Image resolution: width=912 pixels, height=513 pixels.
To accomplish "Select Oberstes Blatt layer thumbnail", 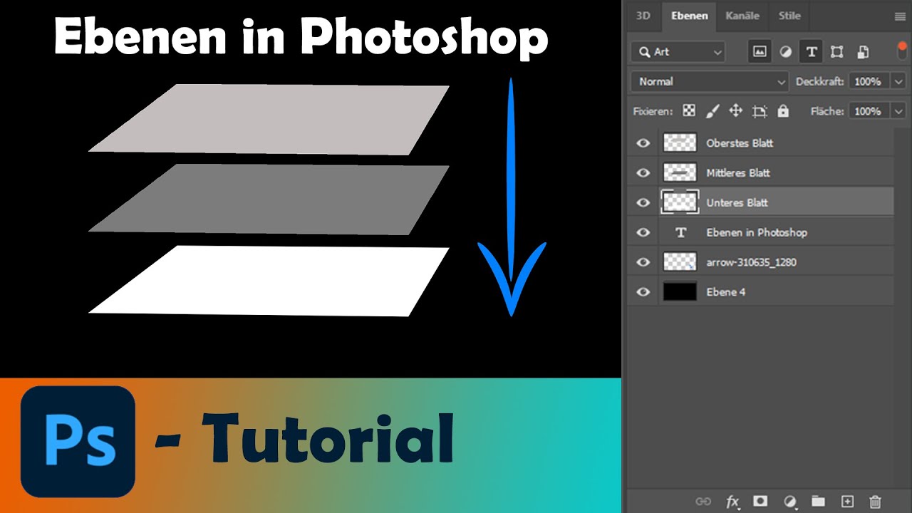I will click(680, 142).
